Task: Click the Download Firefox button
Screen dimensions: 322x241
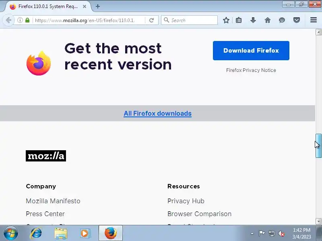Action: coord(251,51)
